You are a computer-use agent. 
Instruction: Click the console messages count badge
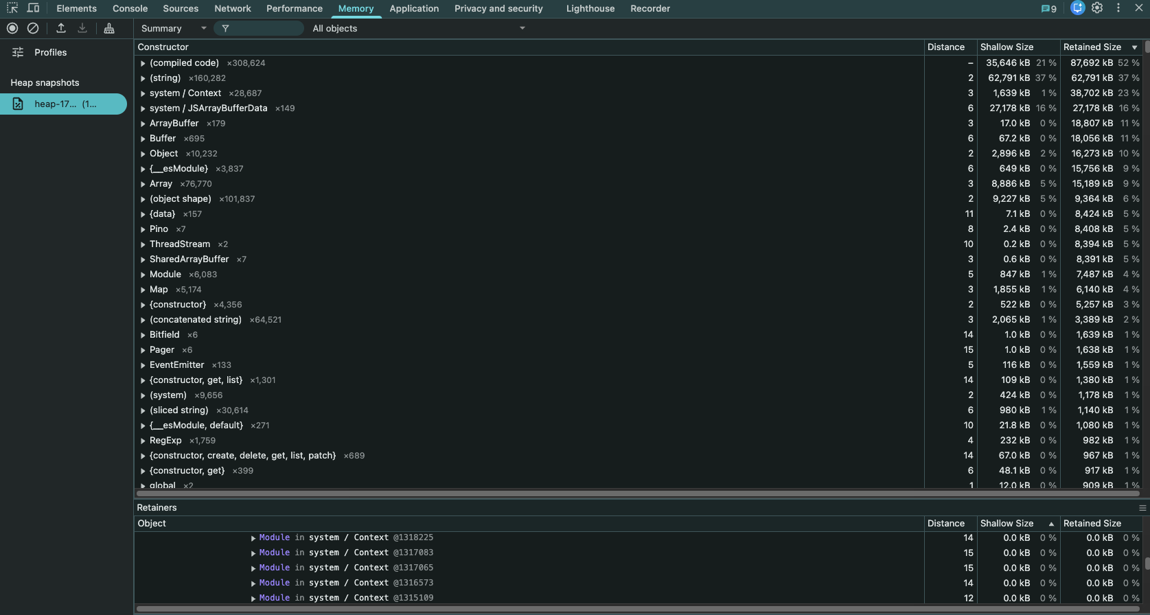click(x=1049, y=8)
